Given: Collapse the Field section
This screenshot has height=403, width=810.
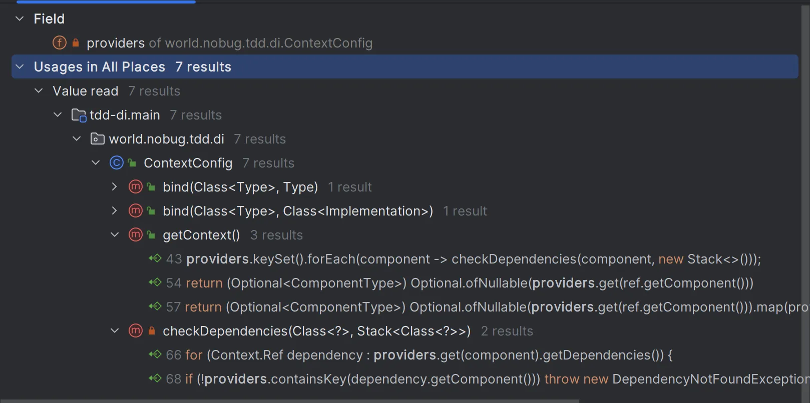Looking at the screenshot, I should [x=20, y=19].
